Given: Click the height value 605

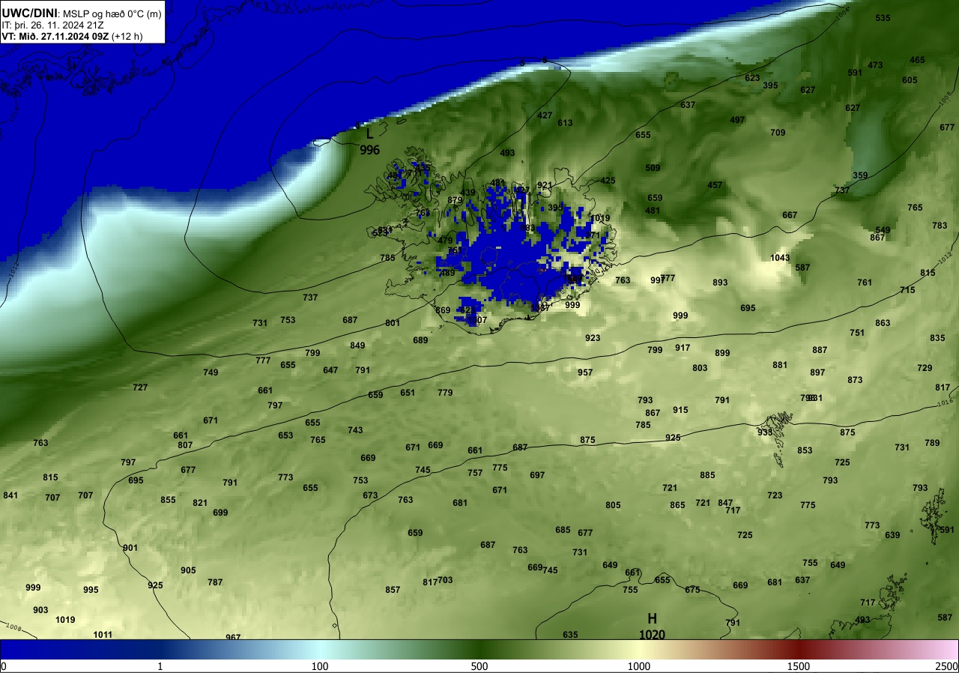Looking at the screenshot, I should [910, 81].
